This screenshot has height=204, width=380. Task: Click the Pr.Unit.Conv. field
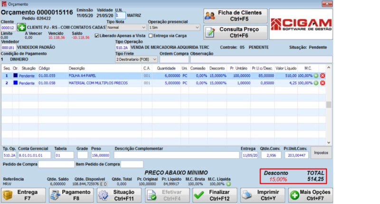point(296,155)
